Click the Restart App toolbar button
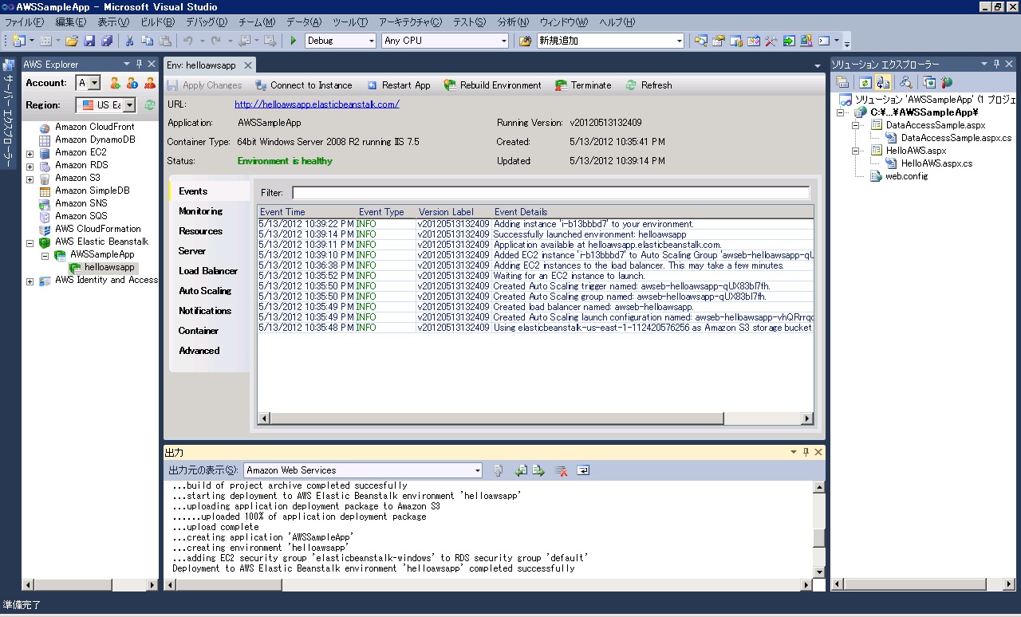The width and height of the screenshot is (1021, 617). (x=398, y=85)
